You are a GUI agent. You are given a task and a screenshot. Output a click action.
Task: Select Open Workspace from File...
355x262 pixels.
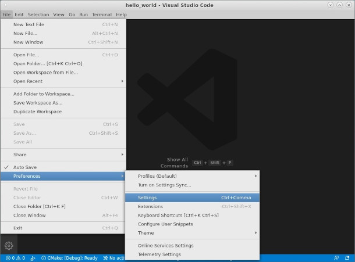point(63,73)
